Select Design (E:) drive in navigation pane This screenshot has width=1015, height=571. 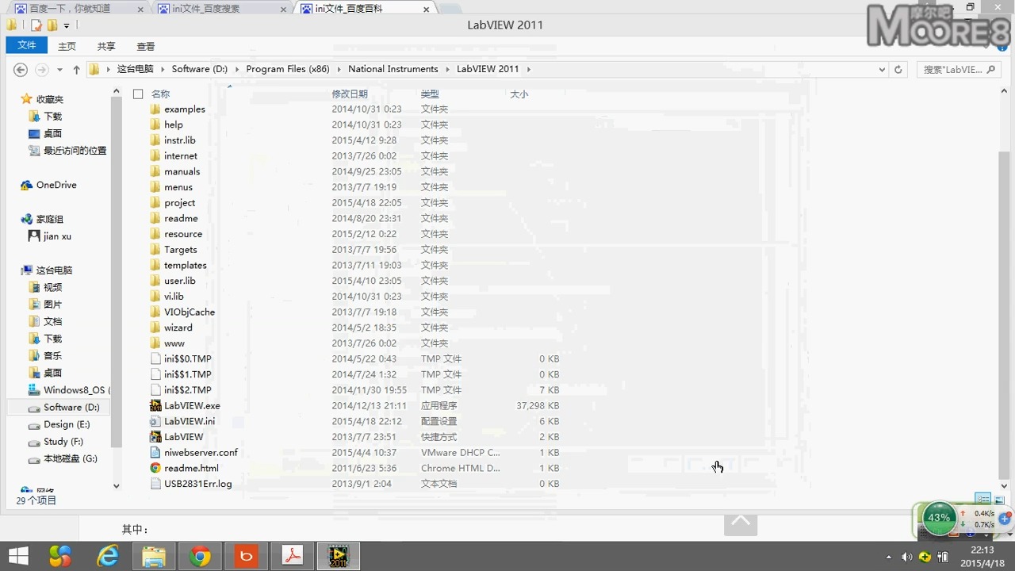pyautogui.click(x=67, y=425)
